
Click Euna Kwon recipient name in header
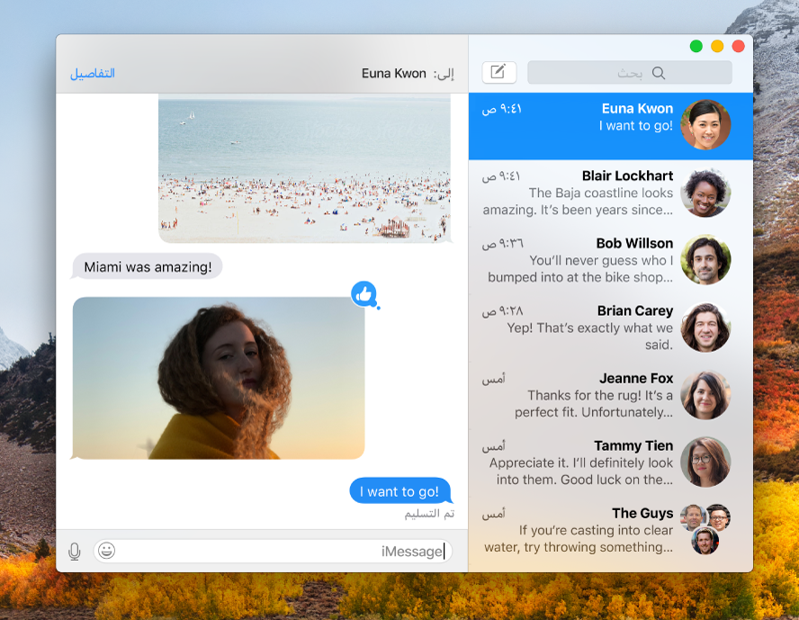(393, 74)
